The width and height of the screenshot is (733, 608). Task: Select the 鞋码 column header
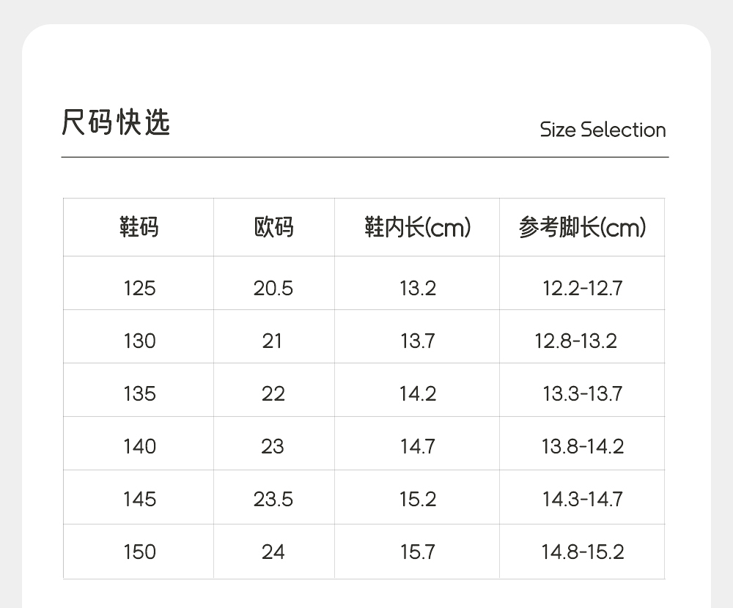(139, 228)
